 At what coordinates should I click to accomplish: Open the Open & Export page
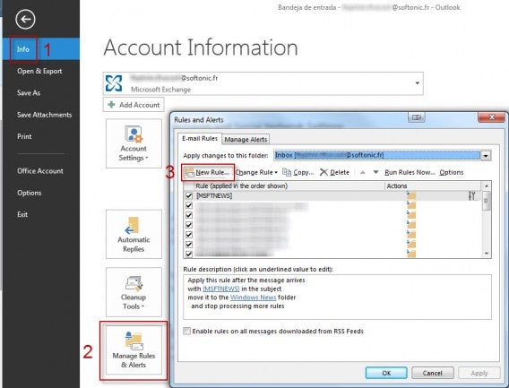coord(39,71)
